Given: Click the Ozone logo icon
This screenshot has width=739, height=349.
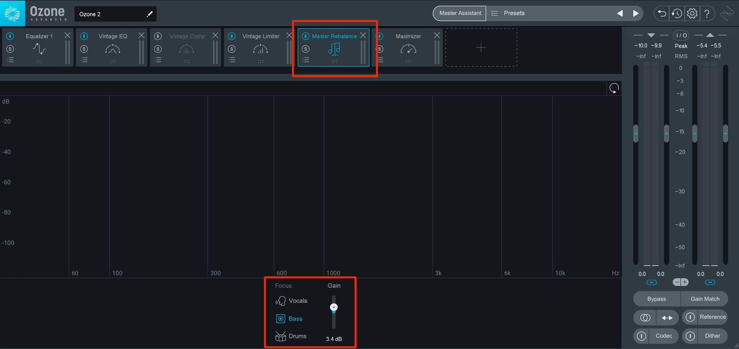Looking at the screenshot, I should coord(13,14).
